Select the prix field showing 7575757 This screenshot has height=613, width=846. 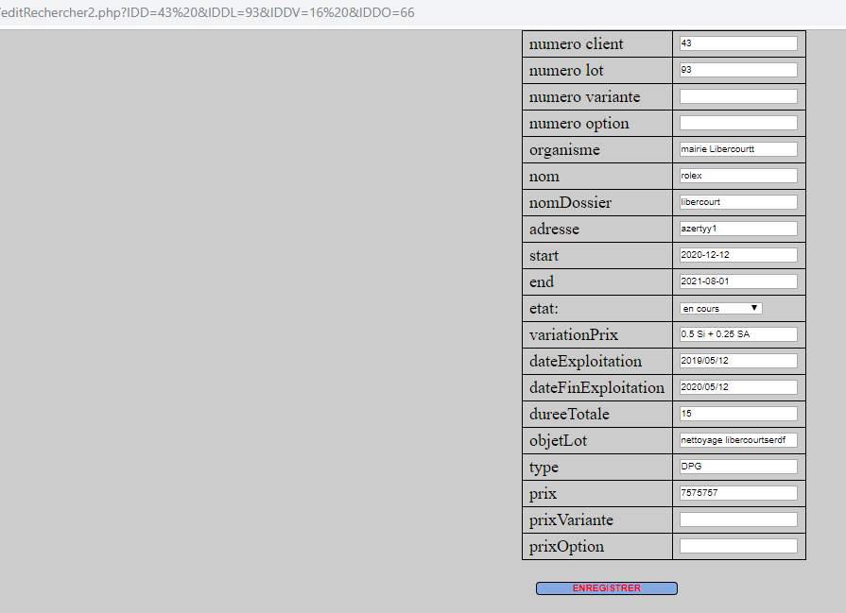(737, 492)
